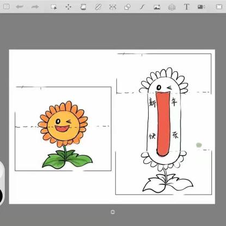Enable the Symmetry tool
This screenshot has width=226, height=226.
point(112,7)
